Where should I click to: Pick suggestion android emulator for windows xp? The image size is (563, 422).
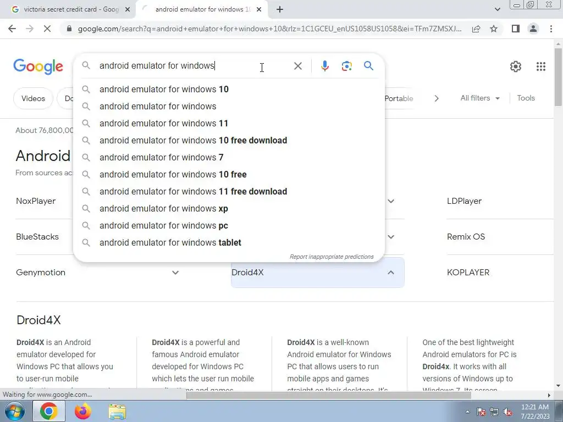point(229,208)
